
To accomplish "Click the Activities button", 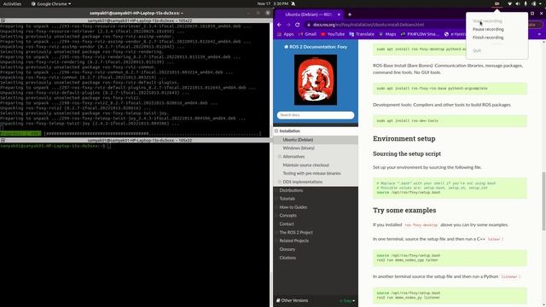I will pyautogui.click(x=12, y=3).
